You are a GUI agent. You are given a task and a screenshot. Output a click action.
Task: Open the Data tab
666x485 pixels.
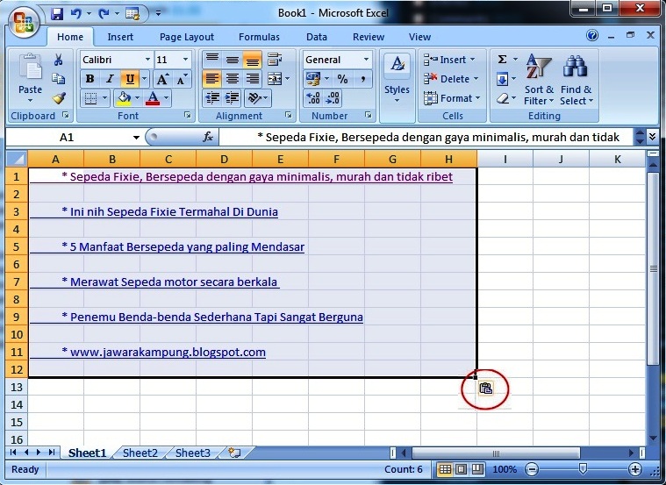[317, 37]
